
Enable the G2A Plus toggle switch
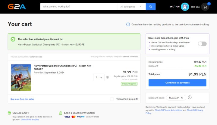click(202, 44)
